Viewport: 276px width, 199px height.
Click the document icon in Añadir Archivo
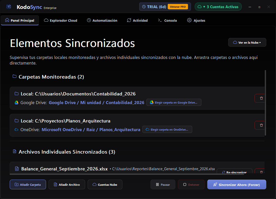55,184
